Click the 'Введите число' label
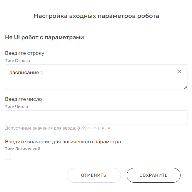Viewport: 192px width, 192px height. click(24, 99)
